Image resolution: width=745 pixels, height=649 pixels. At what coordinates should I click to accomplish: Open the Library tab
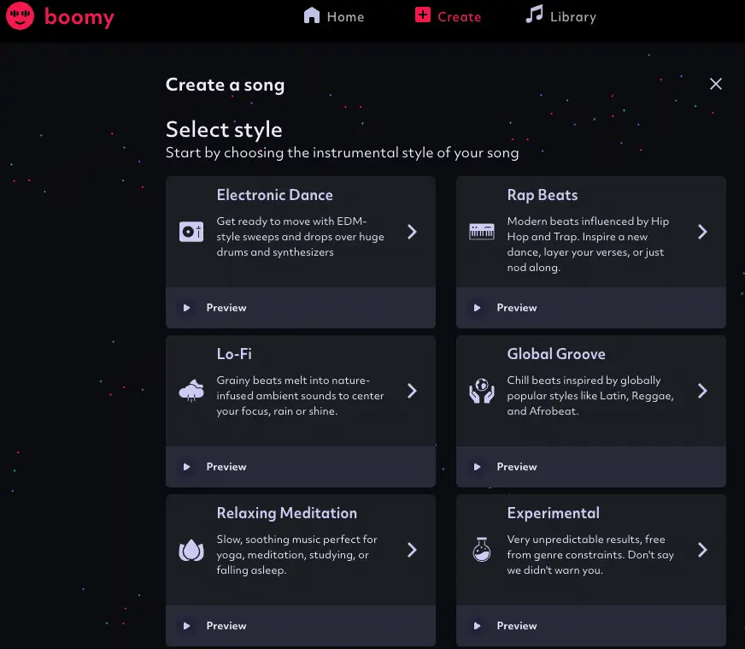(x=560, y=15)
